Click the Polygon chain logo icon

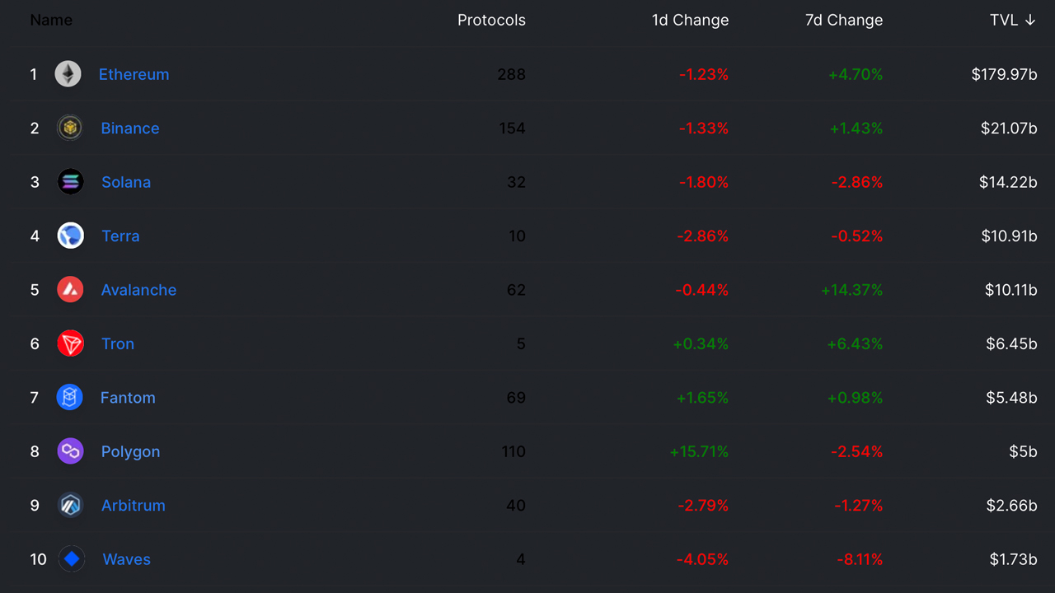click(71, 451)
